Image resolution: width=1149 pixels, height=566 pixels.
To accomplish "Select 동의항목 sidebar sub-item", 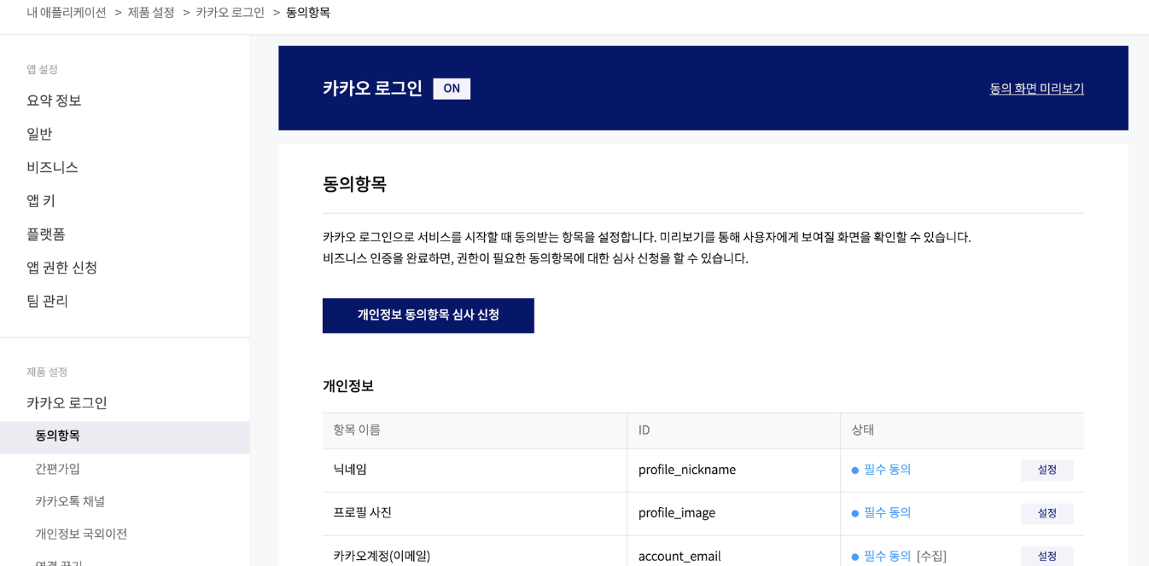I will point(125,436).
